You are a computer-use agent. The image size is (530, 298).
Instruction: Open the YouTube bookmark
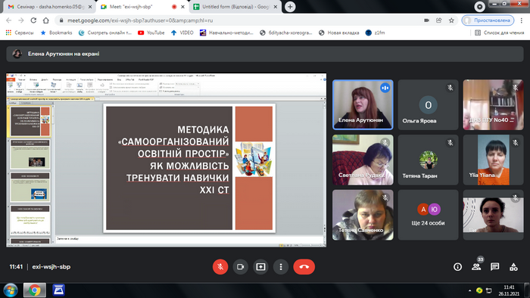(151, 33)
